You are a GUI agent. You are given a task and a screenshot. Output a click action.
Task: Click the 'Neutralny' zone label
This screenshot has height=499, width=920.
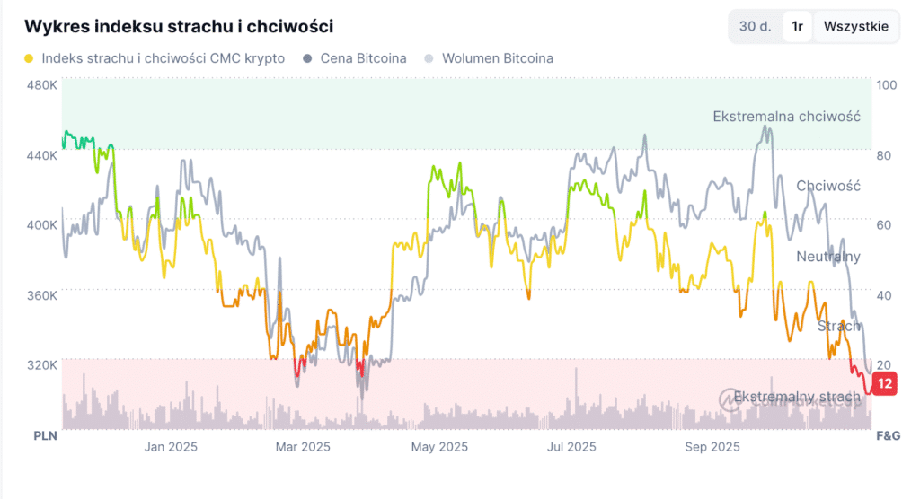point(828,257)
